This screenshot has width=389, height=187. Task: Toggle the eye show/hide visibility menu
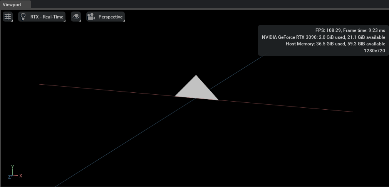pyautogui.click(x=76, y=17)
